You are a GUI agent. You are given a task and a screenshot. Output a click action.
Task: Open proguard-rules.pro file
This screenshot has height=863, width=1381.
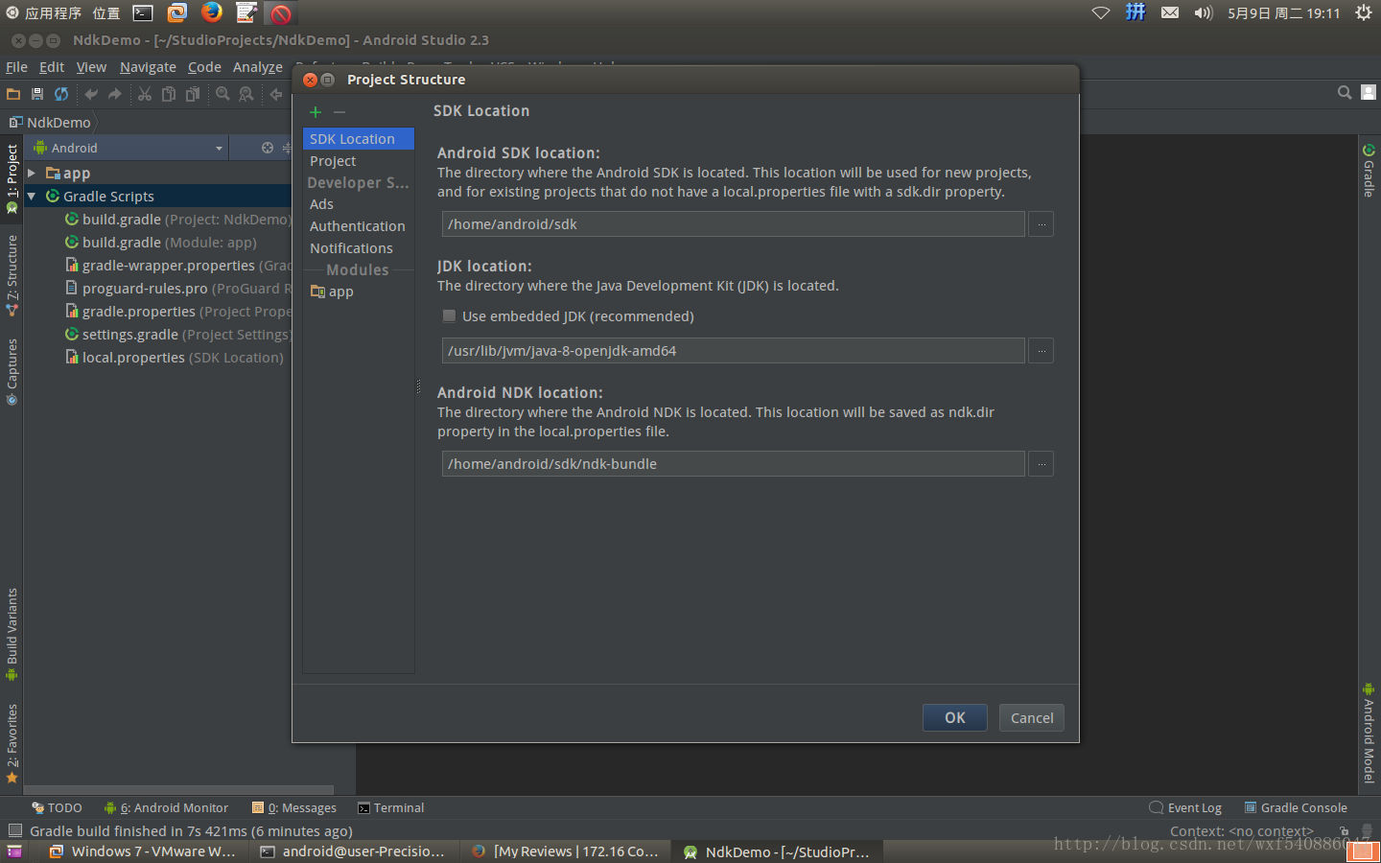tap(177, 289)
